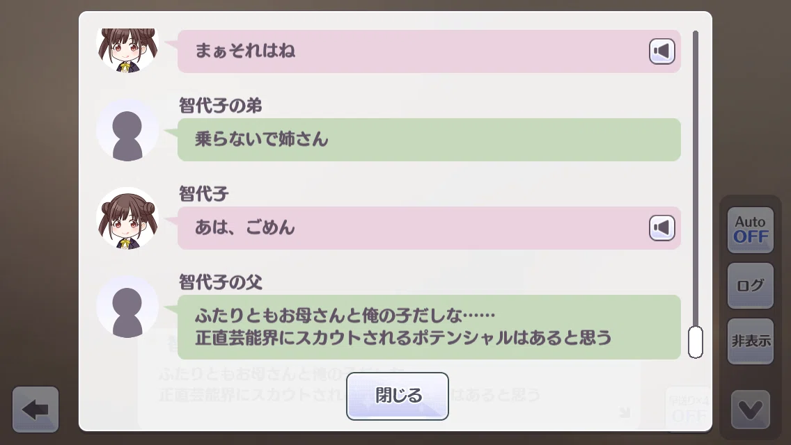
Task: Click 智代子の弟 silhouette avatar
Action: pos(127,130)
